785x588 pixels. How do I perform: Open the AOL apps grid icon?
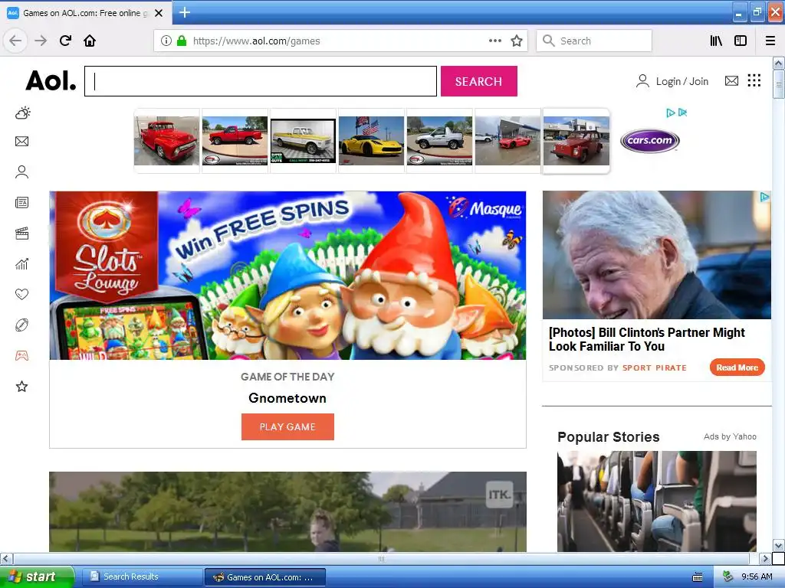tap(754, 80)
